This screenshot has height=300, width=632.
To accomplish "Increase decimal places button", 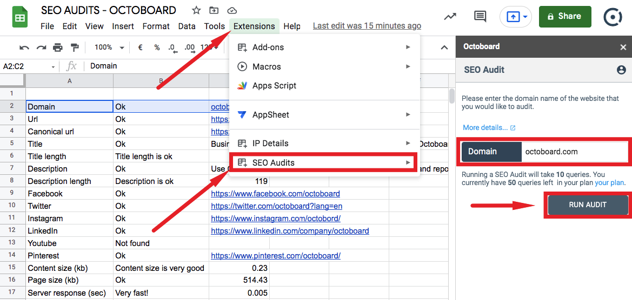I will tap(189, 48).
